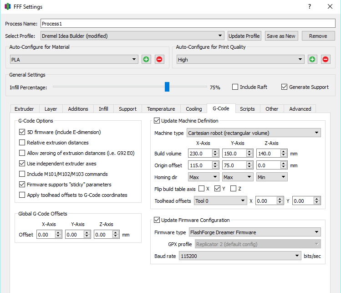Click the FFF Settings app icon
This screenshot has width=341, height=293.
(8, 7)
